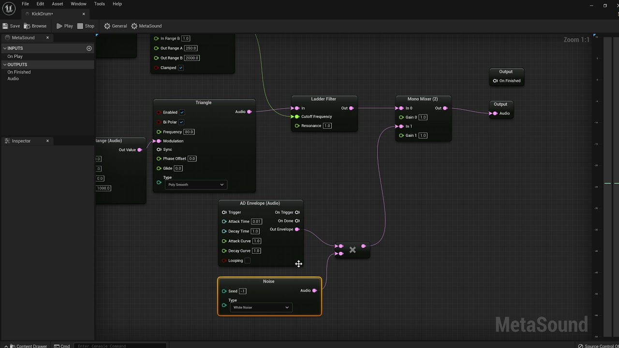This screenshot has width=619, height=348.
Task: Open MetaSound settings in toolbar
Action: tap(146, 26)
